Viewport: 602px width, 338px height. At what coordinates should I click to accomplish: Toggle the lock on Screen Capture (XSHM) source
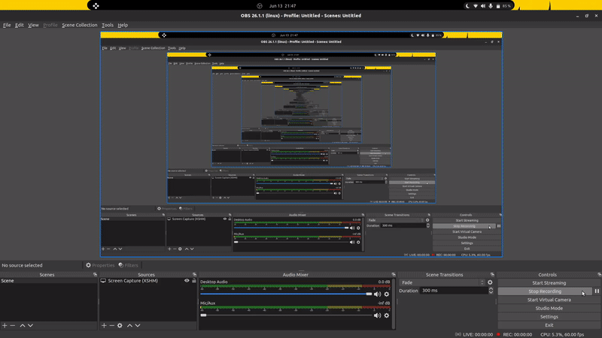click(194, 280)
